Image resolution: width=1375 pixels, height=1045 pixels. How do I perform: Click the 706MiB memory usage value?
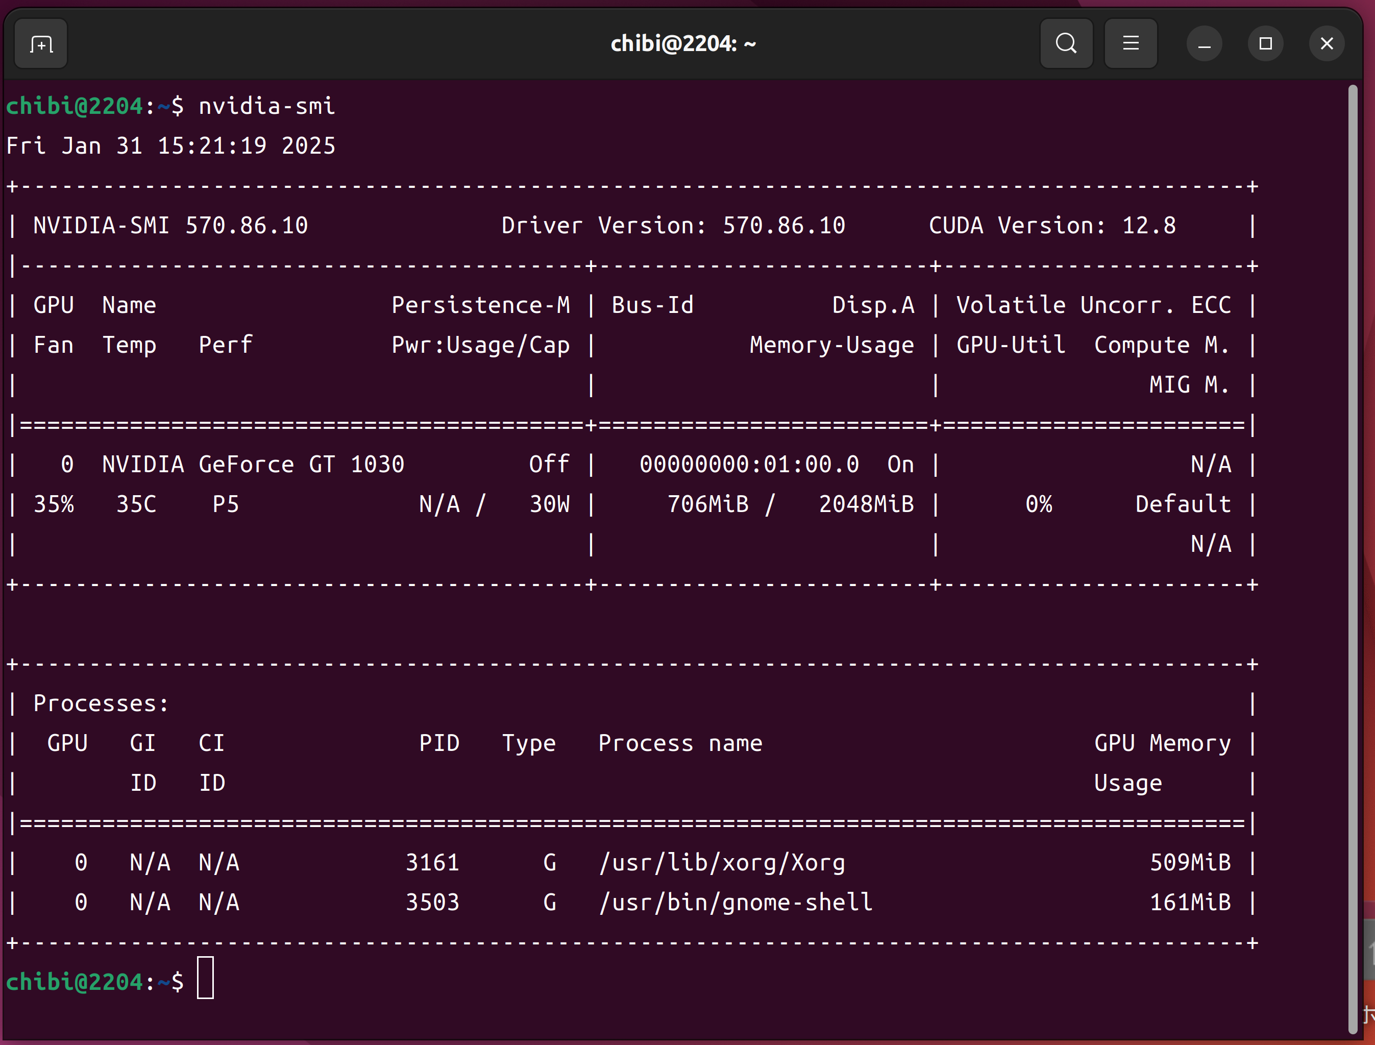coord(708,504)
